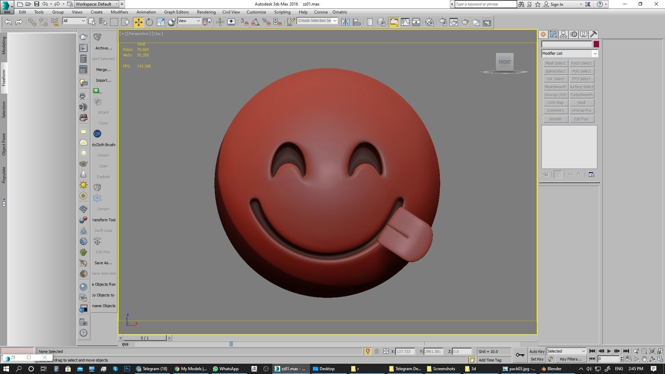Viewport: 665px width, 374px height.
Task: Open the Workspace Default dropdown
Action: 97,4
